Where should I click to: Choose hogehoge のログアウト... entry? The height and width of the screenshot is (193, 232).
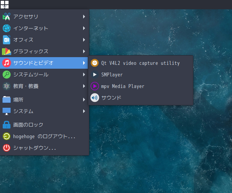pyautogui.click(x=44, y=136)
